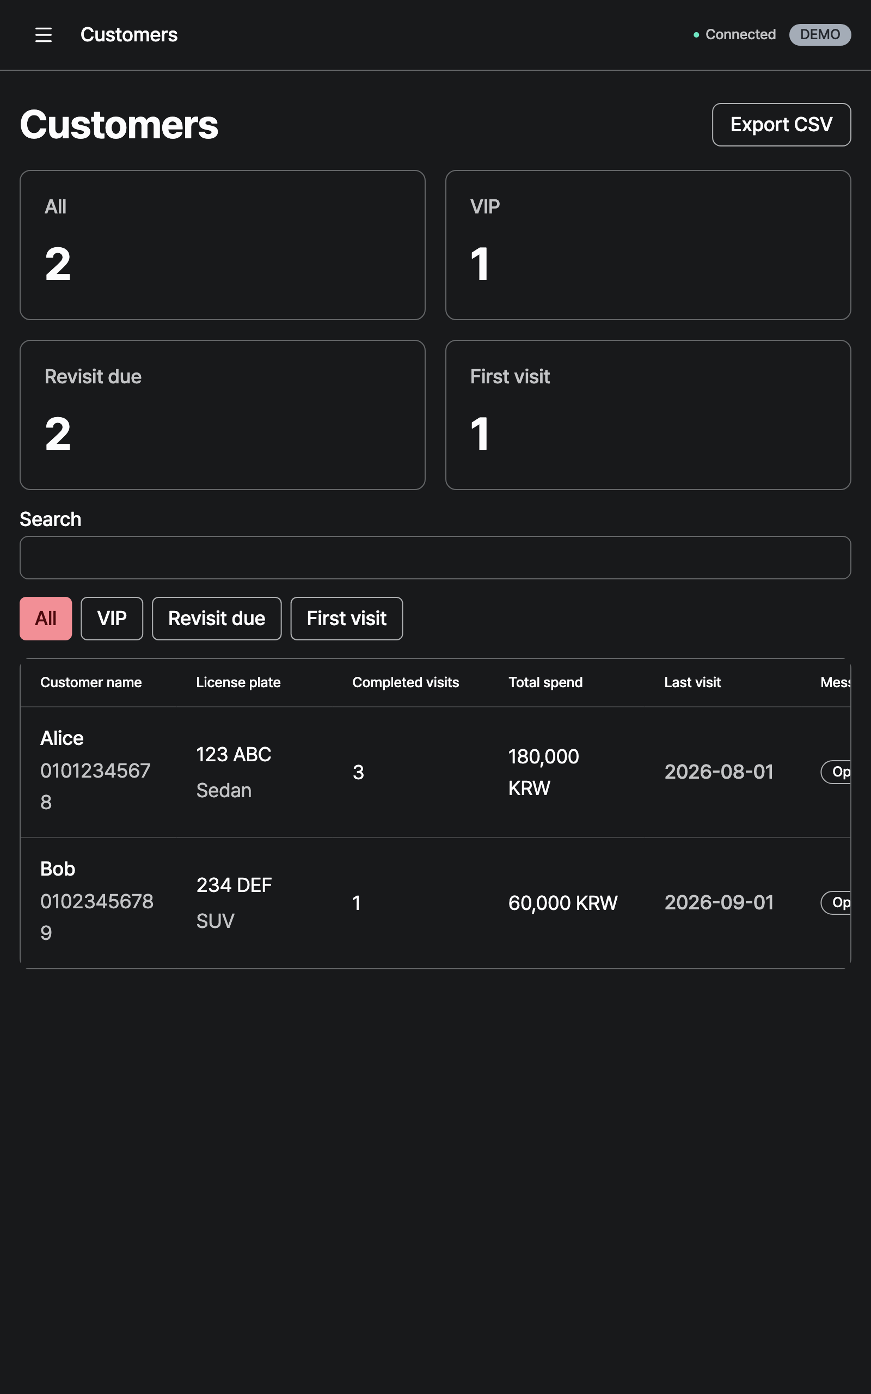Open the Revisit due summary card
The height and width of the screenshot is (1394, 871).
(222, 415)
